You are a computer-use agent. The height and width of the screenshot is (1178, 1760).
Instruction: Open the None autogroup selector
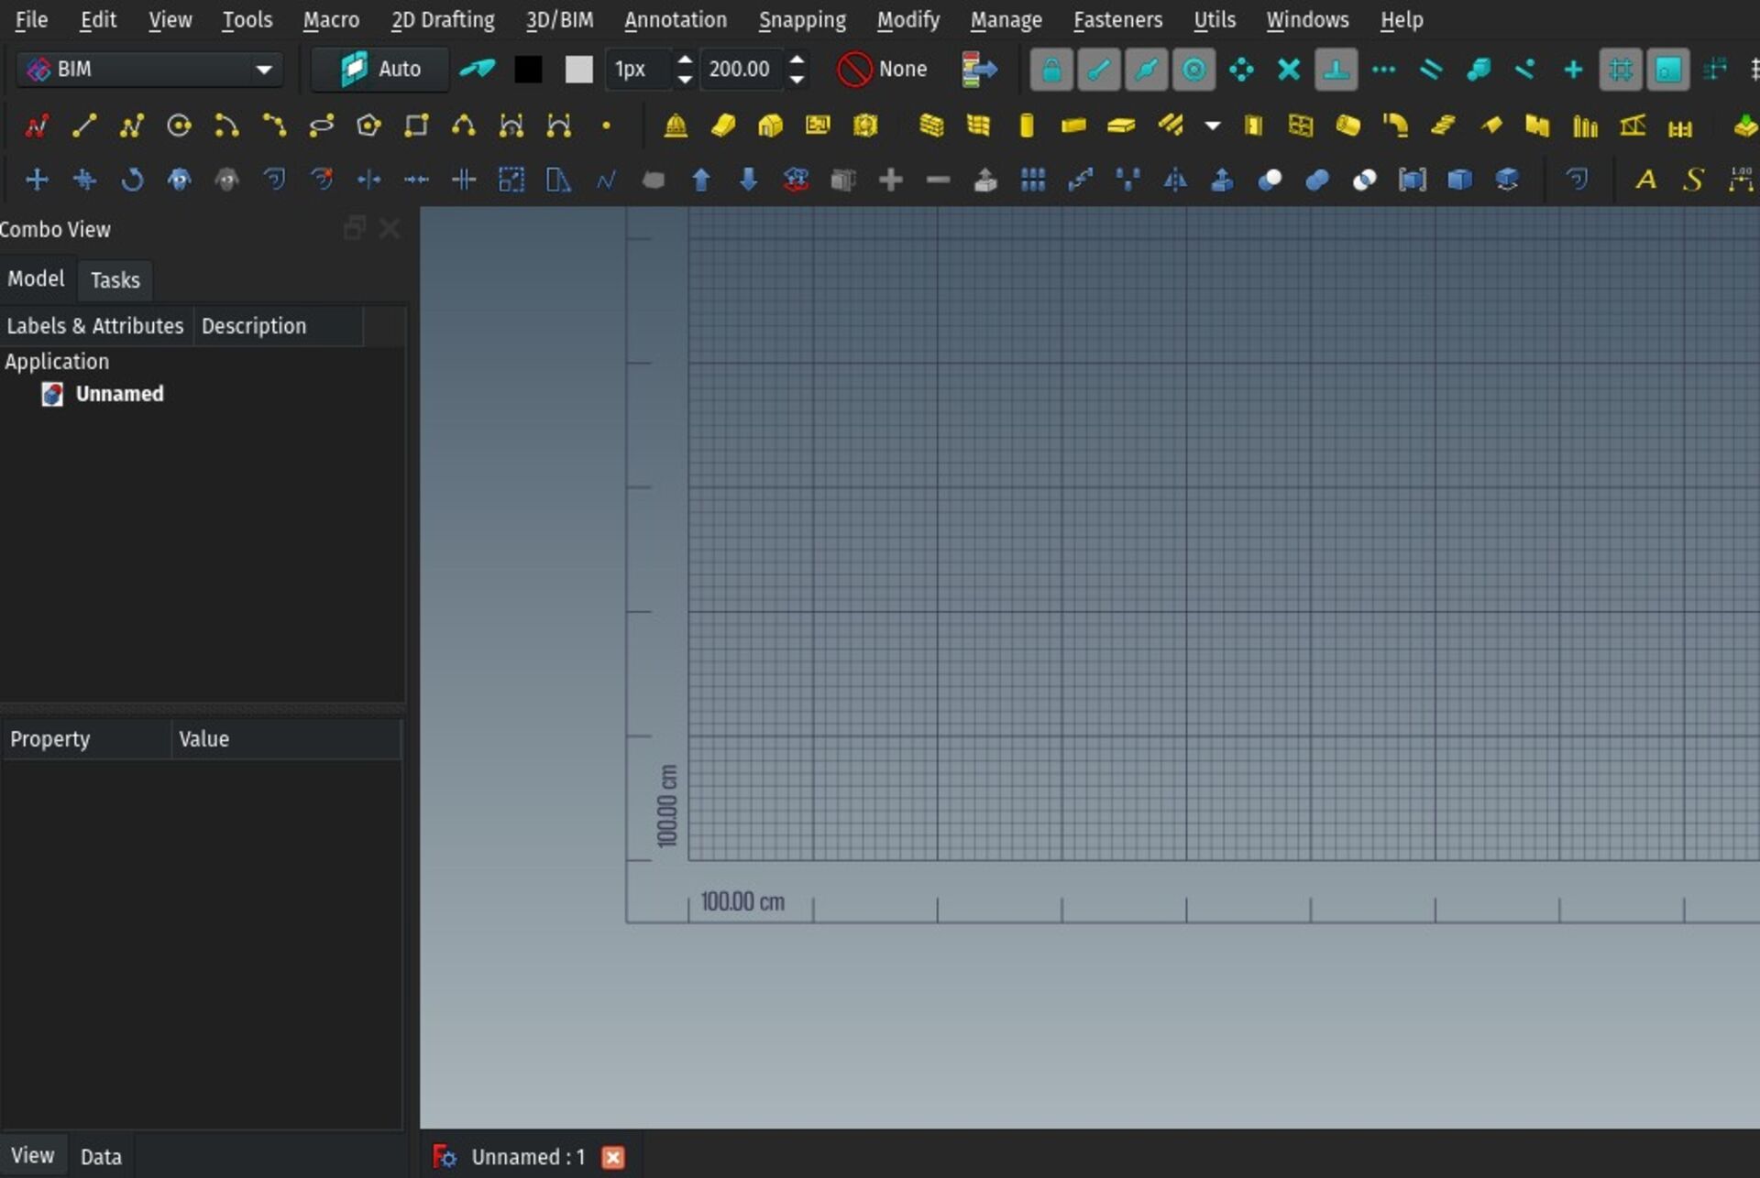coord(882,69)
